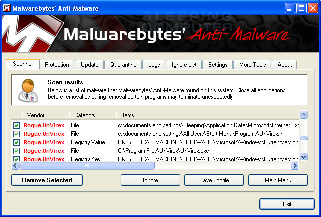This screenshot has width=321, height=217.
Task: Click the Vendor column header
Action: click(x=45, y=115)
